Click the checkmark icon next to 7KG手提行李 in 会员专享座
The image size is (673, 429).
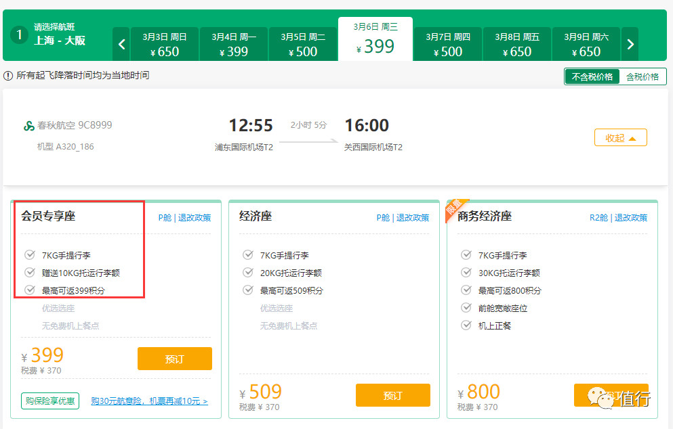click(x=30, y=254)
